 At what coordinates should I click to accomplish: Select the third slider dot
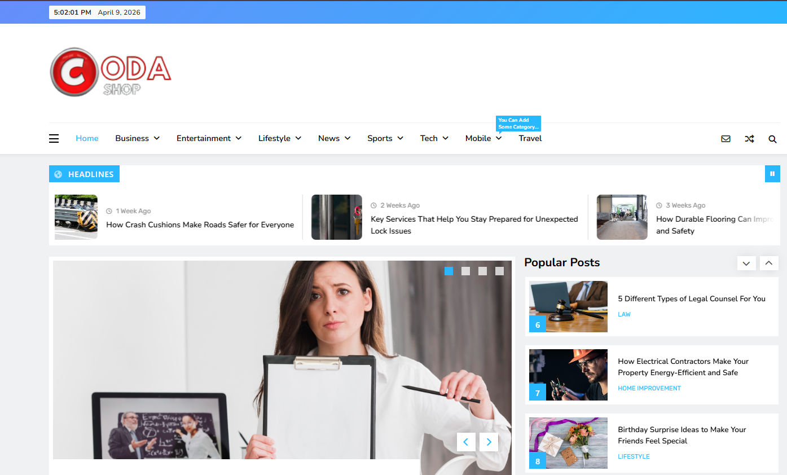[x=482, y=271]
